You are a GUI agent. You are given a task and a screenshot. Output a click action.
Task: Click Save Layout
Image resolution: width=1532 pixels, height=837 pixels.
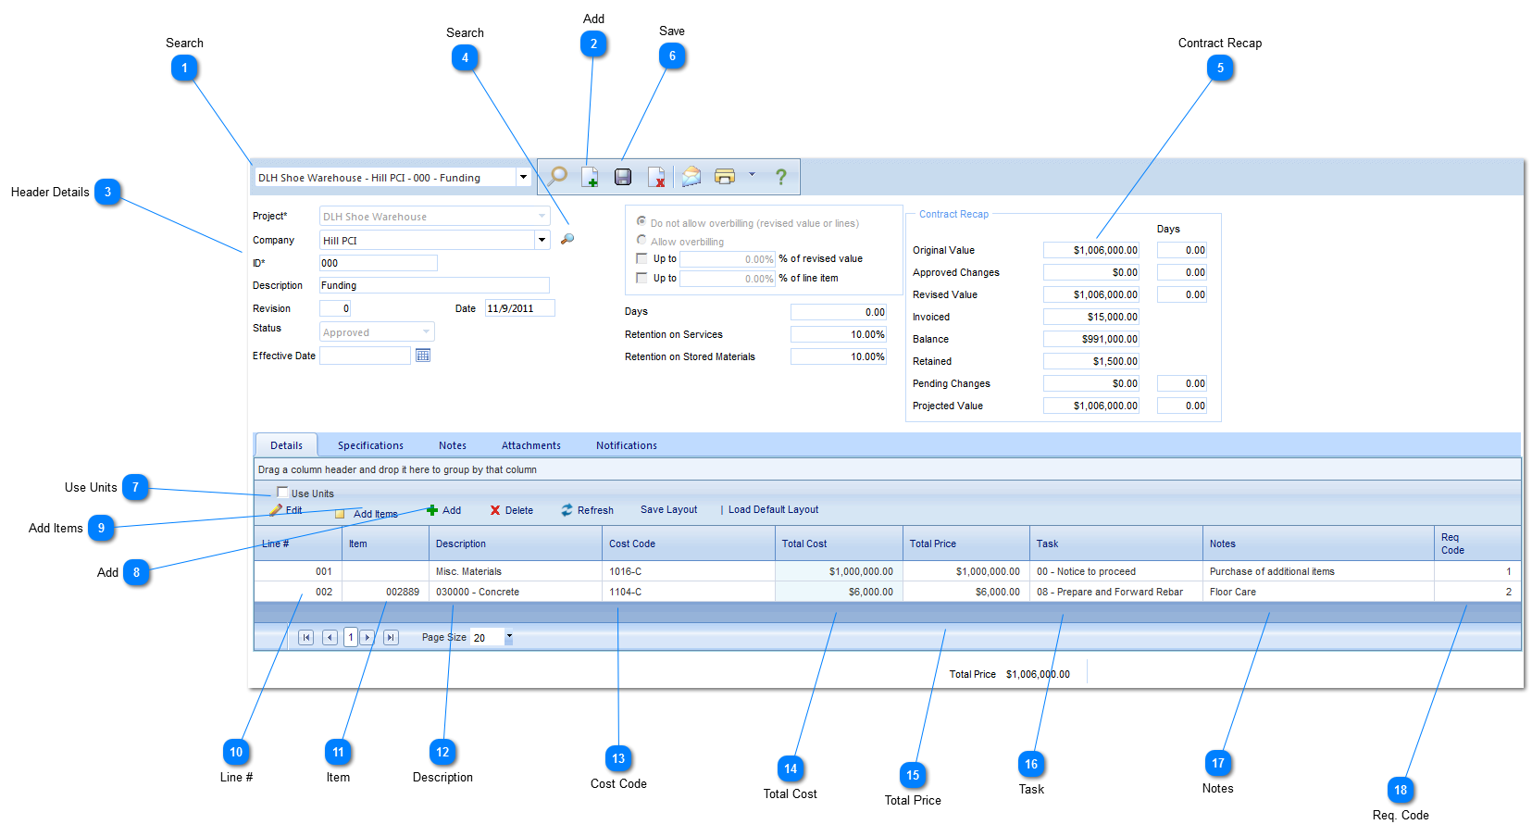pyautogui.click(x=669, y=509)
